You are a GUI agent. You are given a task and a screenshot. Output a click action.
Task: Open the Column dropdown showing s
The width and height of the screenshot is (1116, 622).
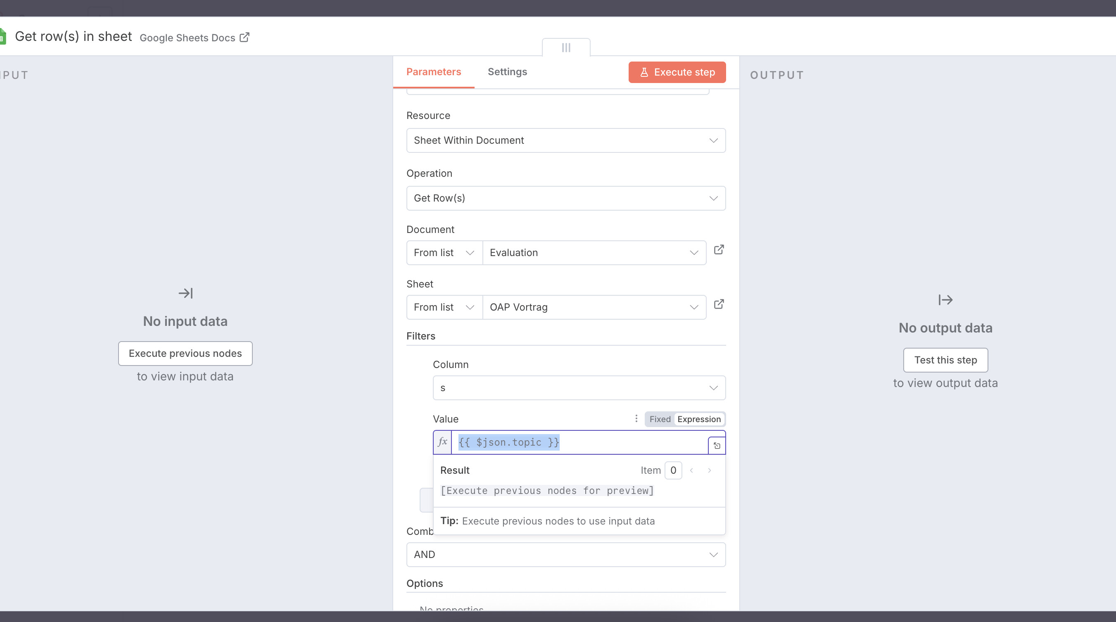[x=579, y=388]
